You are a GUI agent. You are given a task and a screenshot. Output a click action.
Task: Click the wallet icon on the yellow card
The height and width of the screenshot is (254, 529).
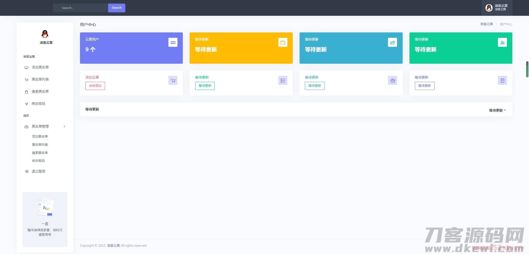283,43
